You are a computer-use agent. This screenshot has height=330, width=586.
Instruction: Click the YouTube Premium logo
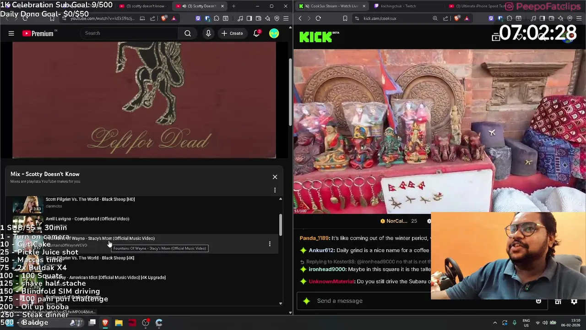(x=38, y=33)
